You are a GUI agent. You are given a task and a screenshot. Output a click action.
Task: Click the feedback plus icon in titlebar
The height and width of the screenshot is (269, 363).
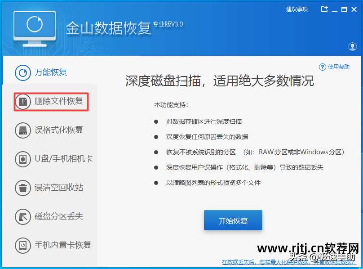tap(324, 9)
